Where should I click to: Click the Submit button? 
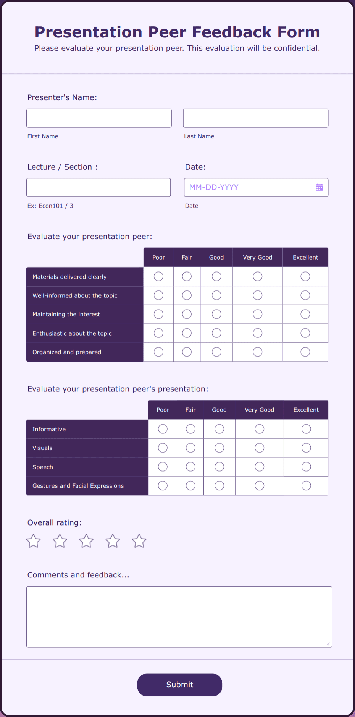pyautogui.click(x=179, y=685)
